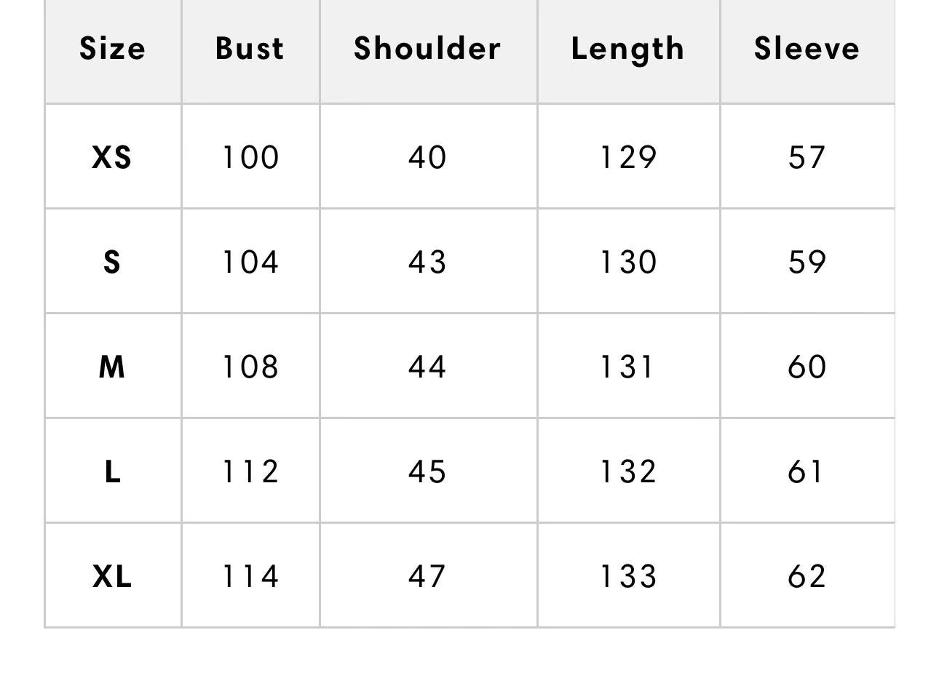Click the M length value 131
Viewport: 939px width, 678px height.
(627, 367)
